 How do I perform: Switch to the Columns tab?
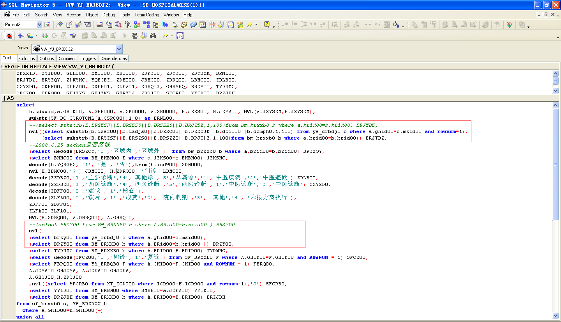click(27, 58)
